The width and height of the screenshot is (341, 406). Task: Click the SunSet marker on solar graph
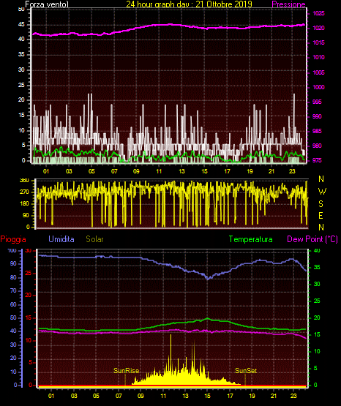tap(246, 371)
